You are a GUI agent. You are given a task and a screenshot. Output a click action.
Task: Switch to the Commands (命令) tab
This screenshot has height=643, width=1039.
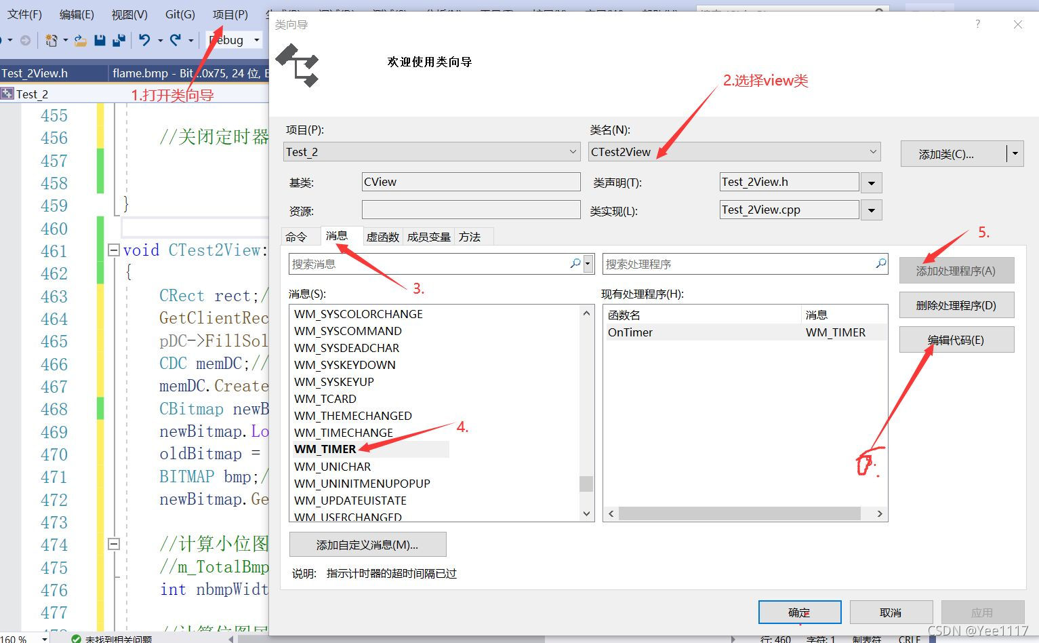(x=296, y=237)
